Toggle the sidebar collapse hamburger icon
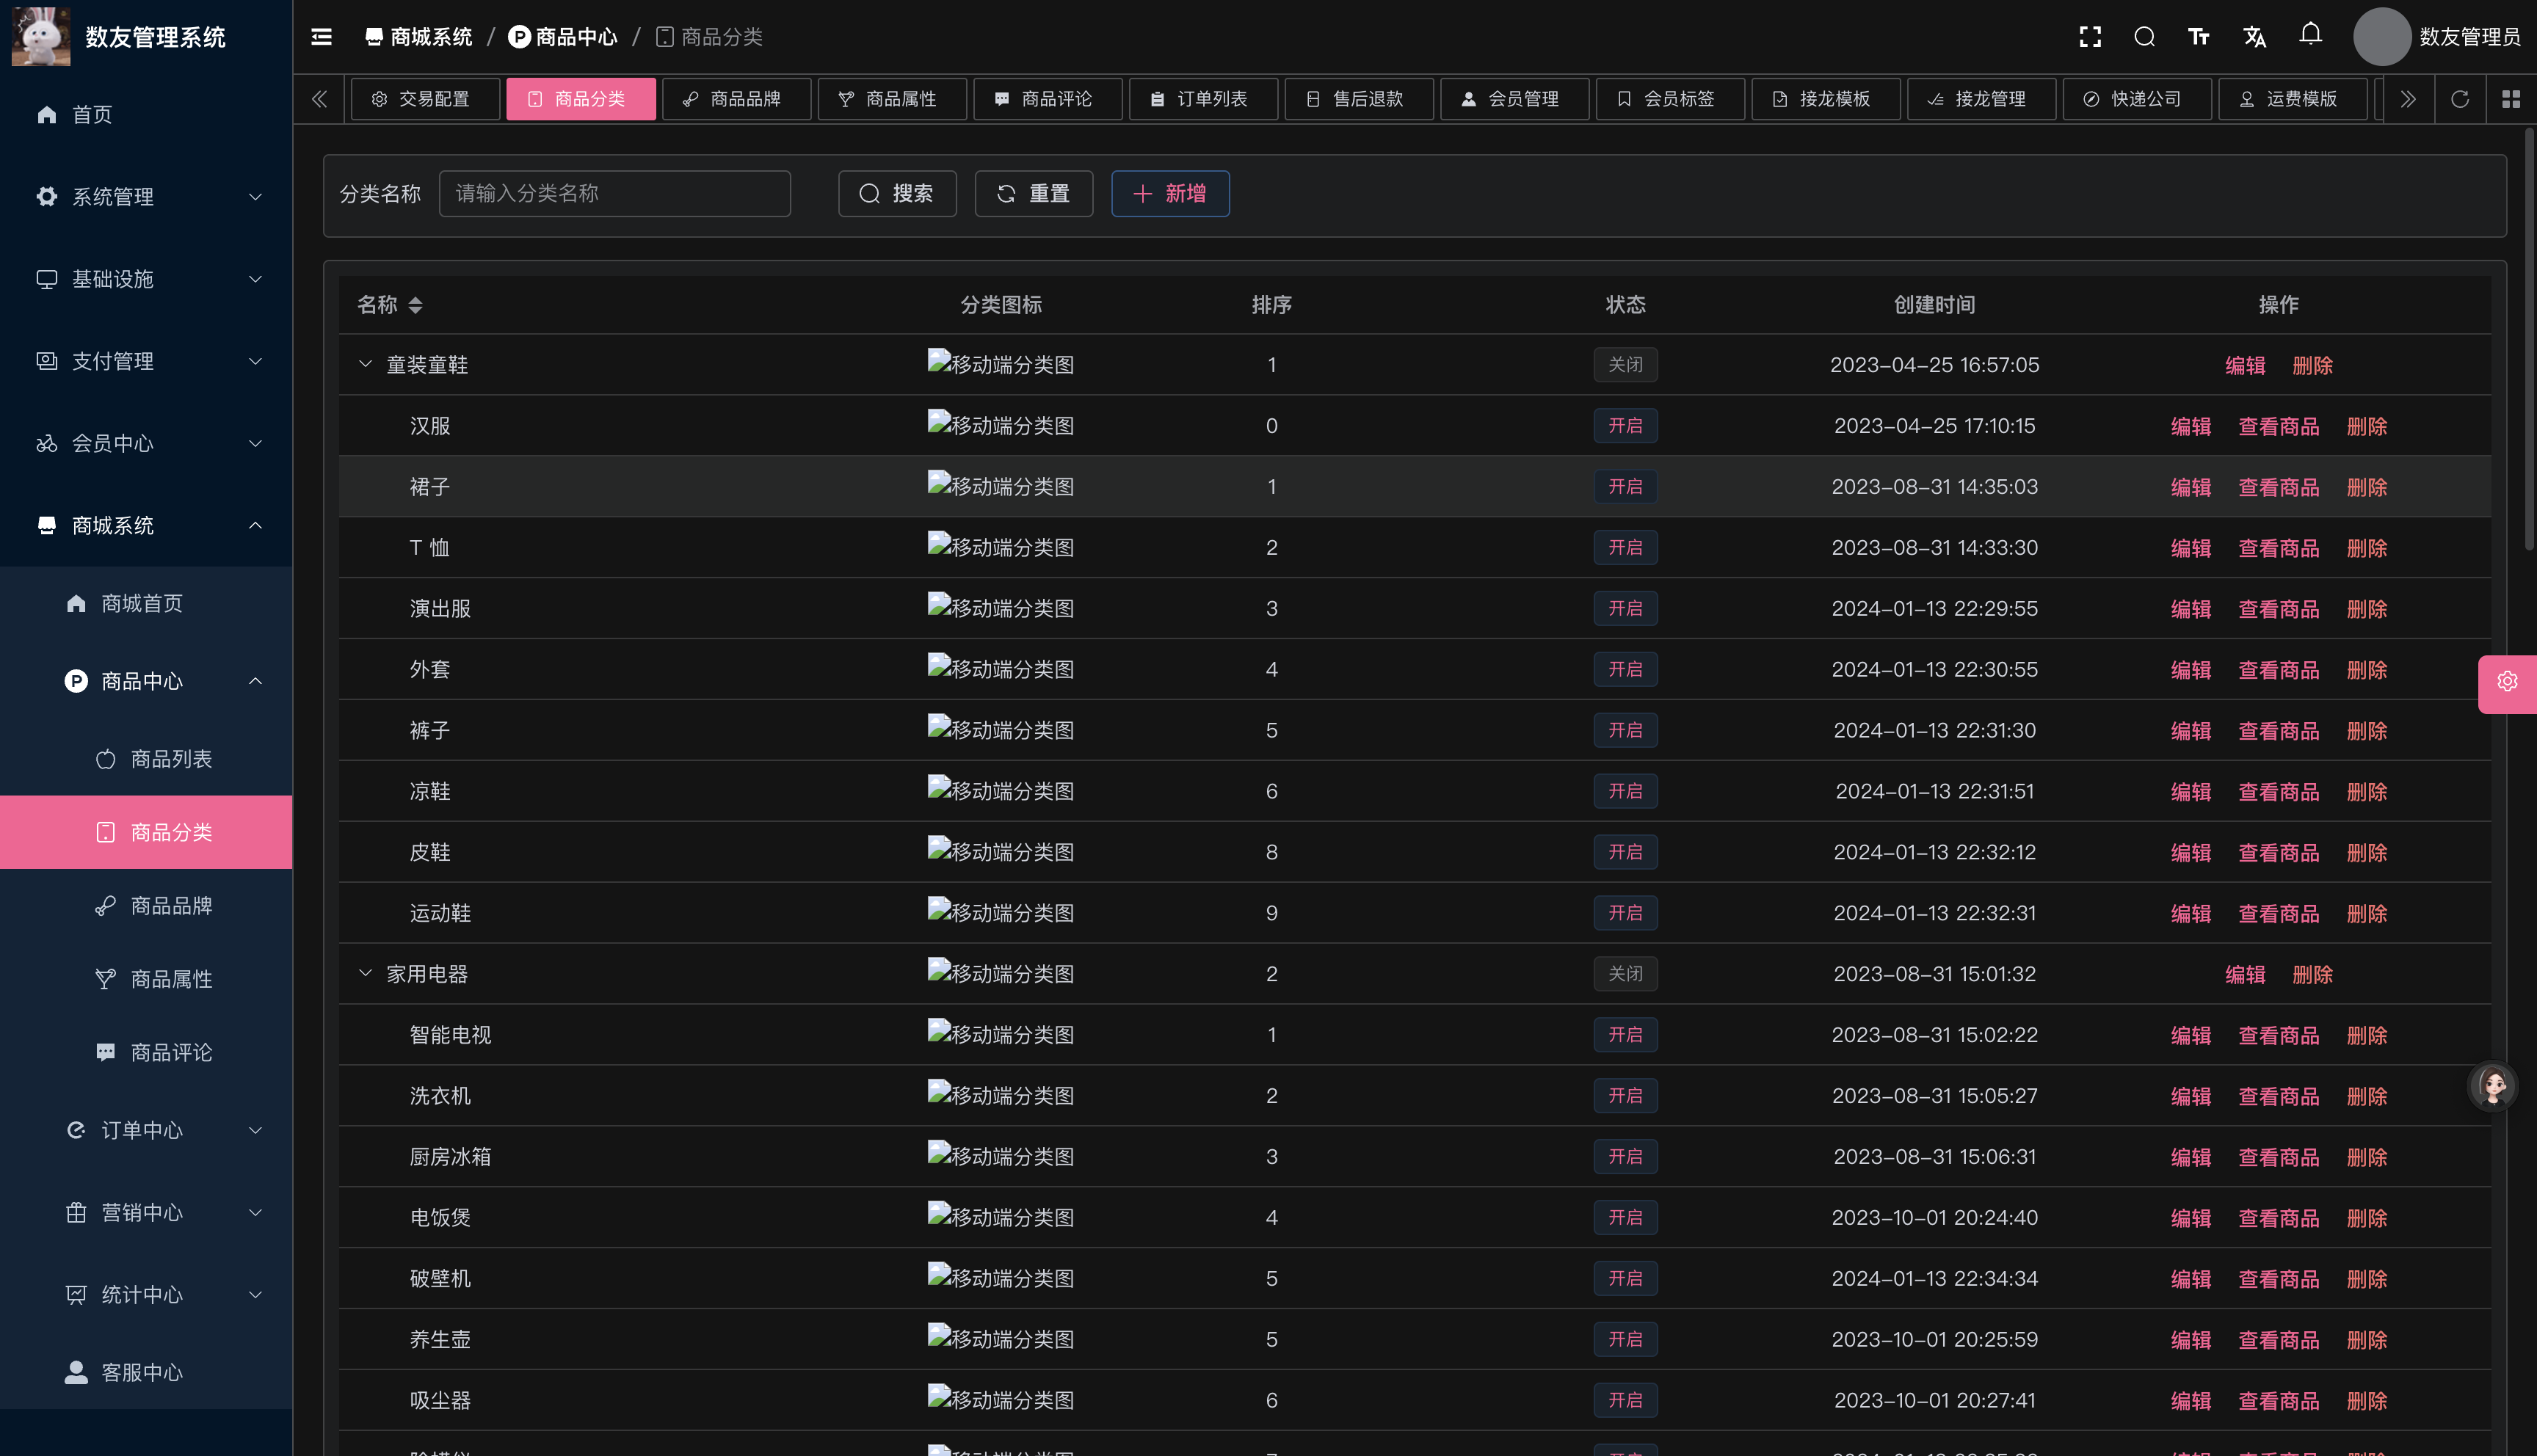This screenshot has height=1456, width=2537. [x=321, y=37]
